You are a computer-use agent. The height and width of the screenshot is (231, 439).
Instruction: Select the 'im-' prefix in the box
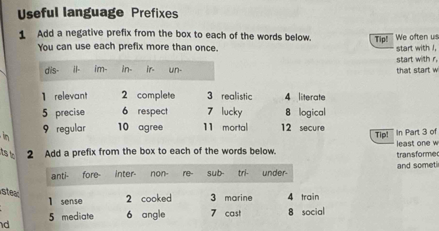click(x=101, y=69)
